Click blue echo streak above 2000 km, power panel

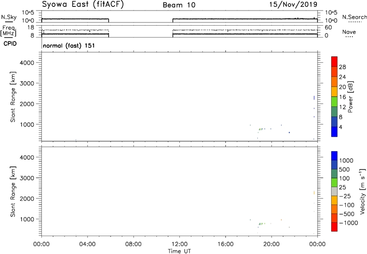click(x=314, y=98)
